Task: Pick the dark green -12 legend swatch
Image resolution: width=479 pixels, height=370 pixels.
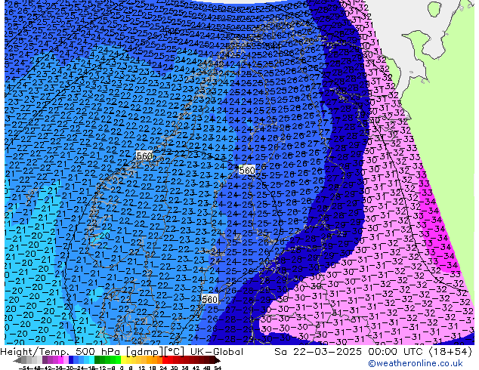Action: click(97, 361)
